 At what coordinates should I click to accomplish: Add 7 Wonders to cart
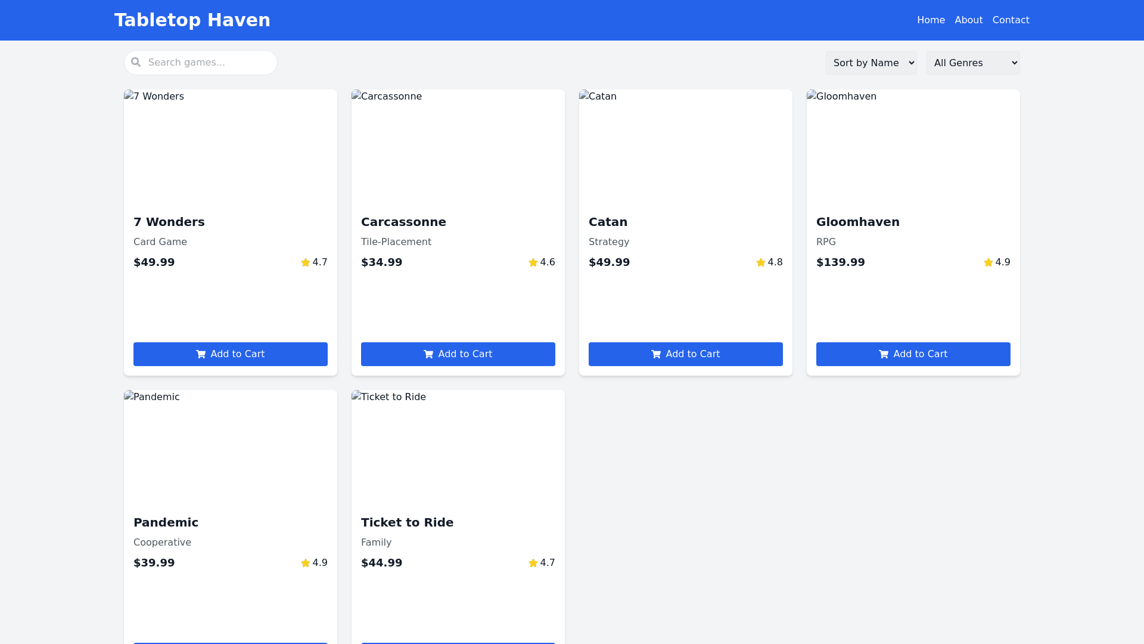click(231, 354)
